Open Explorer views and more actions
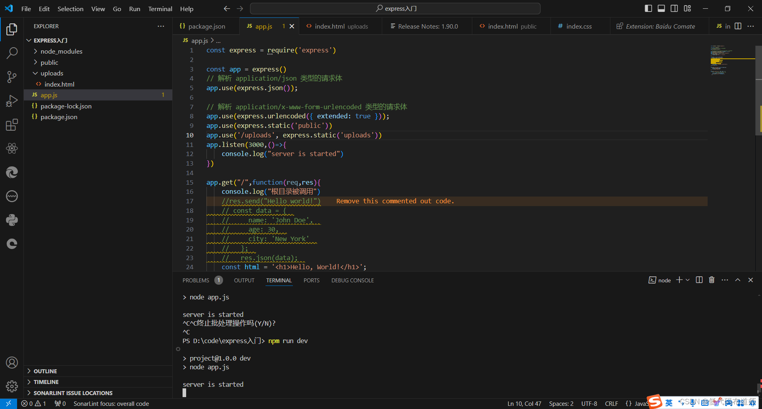762x409 pixels. point(161,26)
